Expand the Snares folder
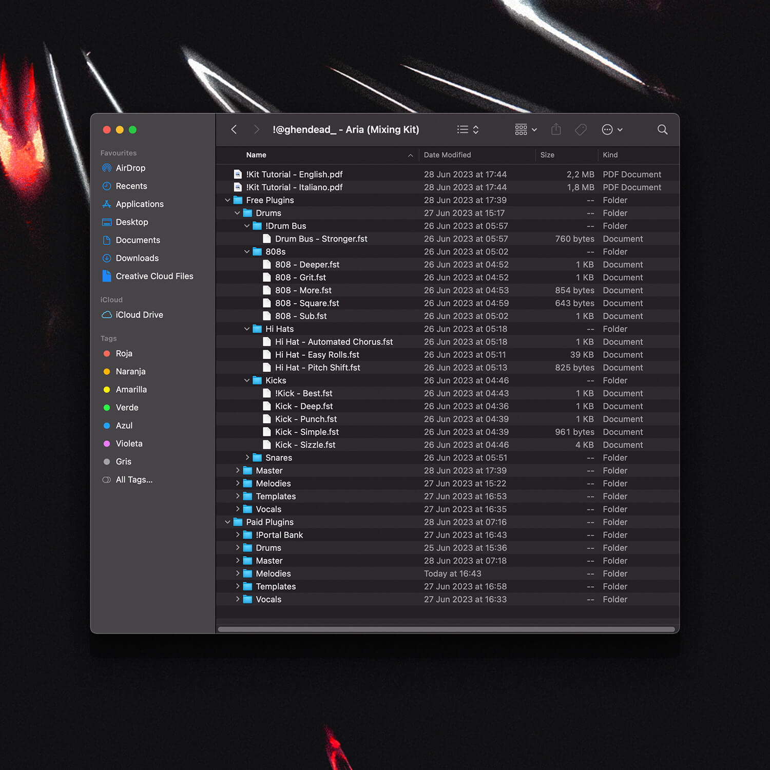This screenshot has height=770, width=770. (247, 457)
